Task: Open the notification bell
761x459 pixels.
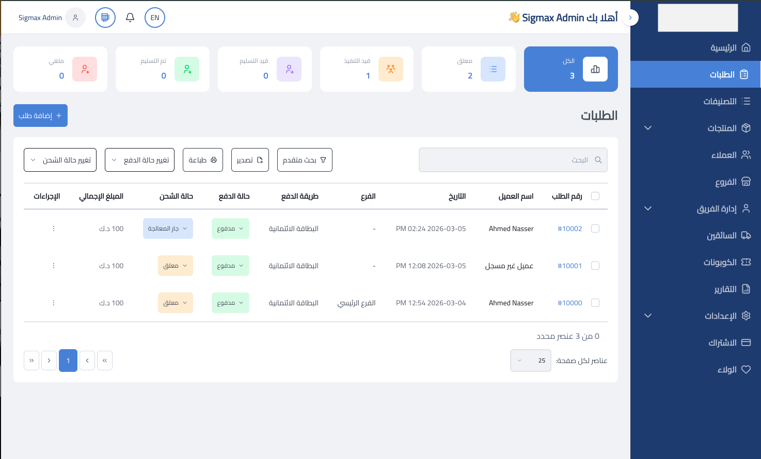Action: [130, 17]
